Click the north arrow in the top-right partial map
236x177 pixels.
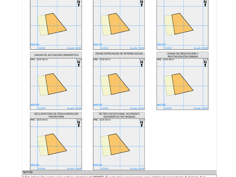point(205,3)
